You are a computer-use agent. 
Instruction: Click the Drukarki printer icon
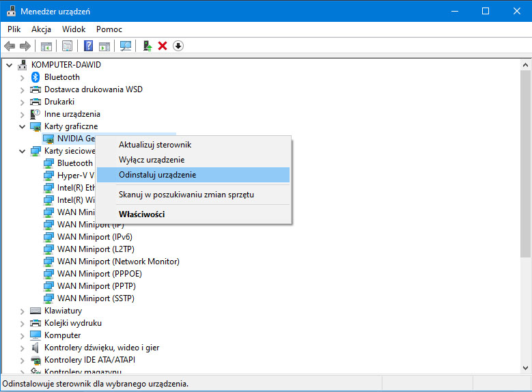36,102
